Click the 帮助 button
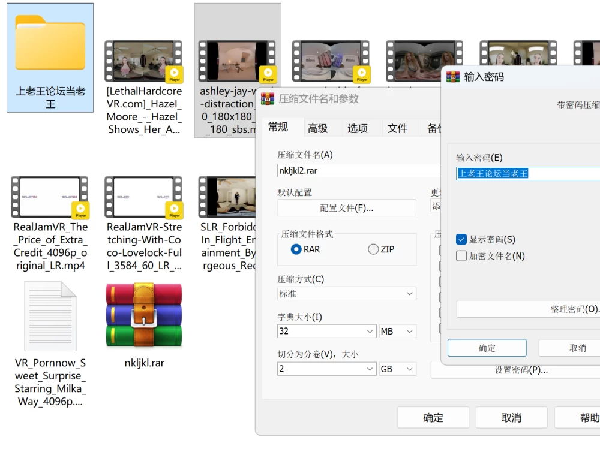600x461 pixels. [577, 417]
